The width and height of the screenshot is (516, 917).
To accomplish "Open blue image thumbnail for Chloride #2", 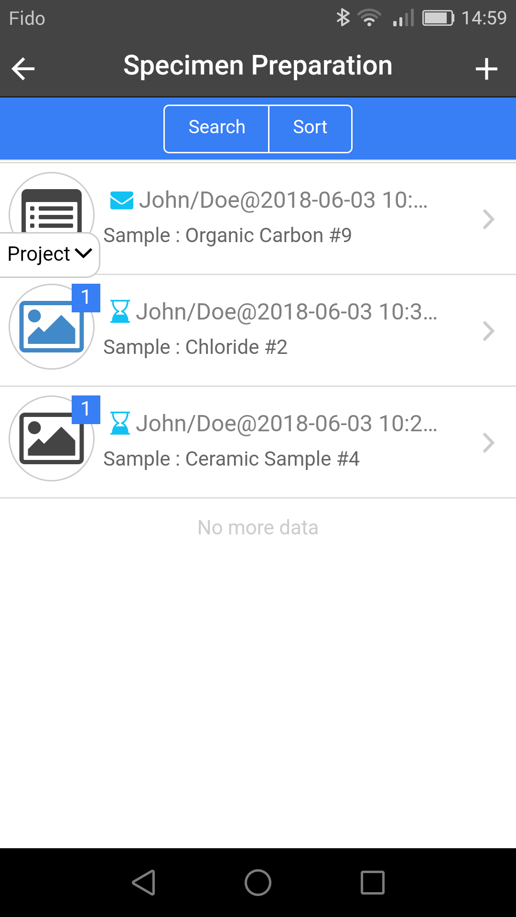I will point(52,327).
